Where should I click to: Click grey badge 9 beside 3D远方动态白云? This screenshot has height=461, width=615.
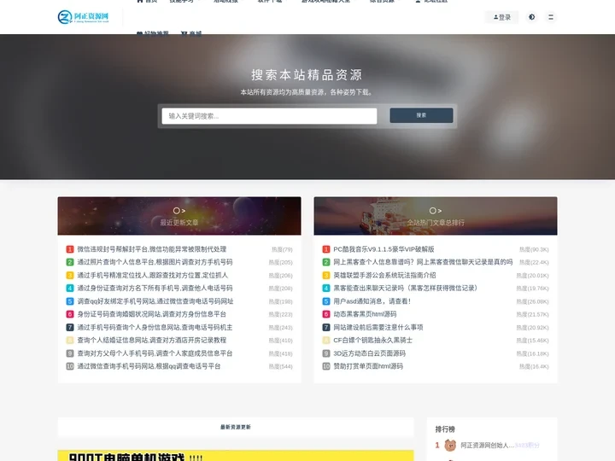click(x=326, y=353)
